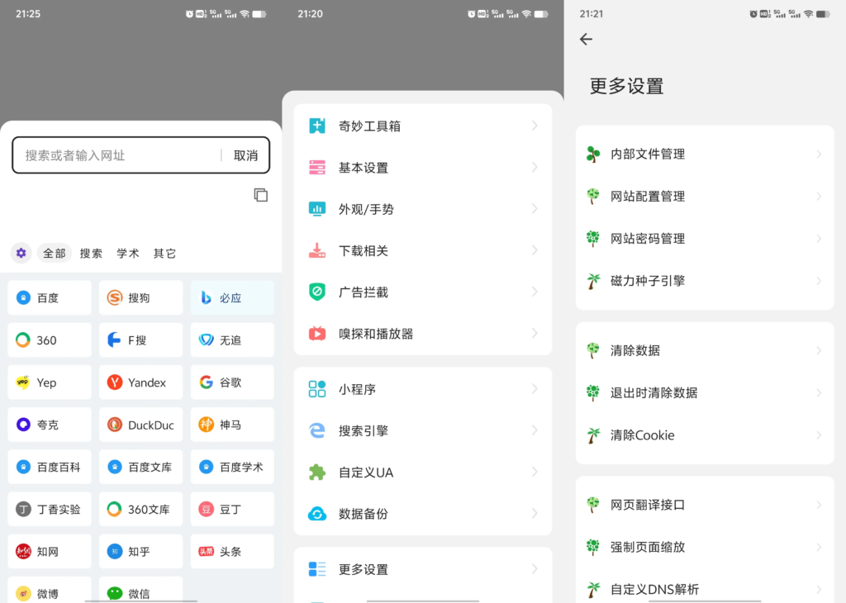The image size is (846, 603).
Task: Switch to the 搜索 category tab
Action: click(x=91, y=253)
